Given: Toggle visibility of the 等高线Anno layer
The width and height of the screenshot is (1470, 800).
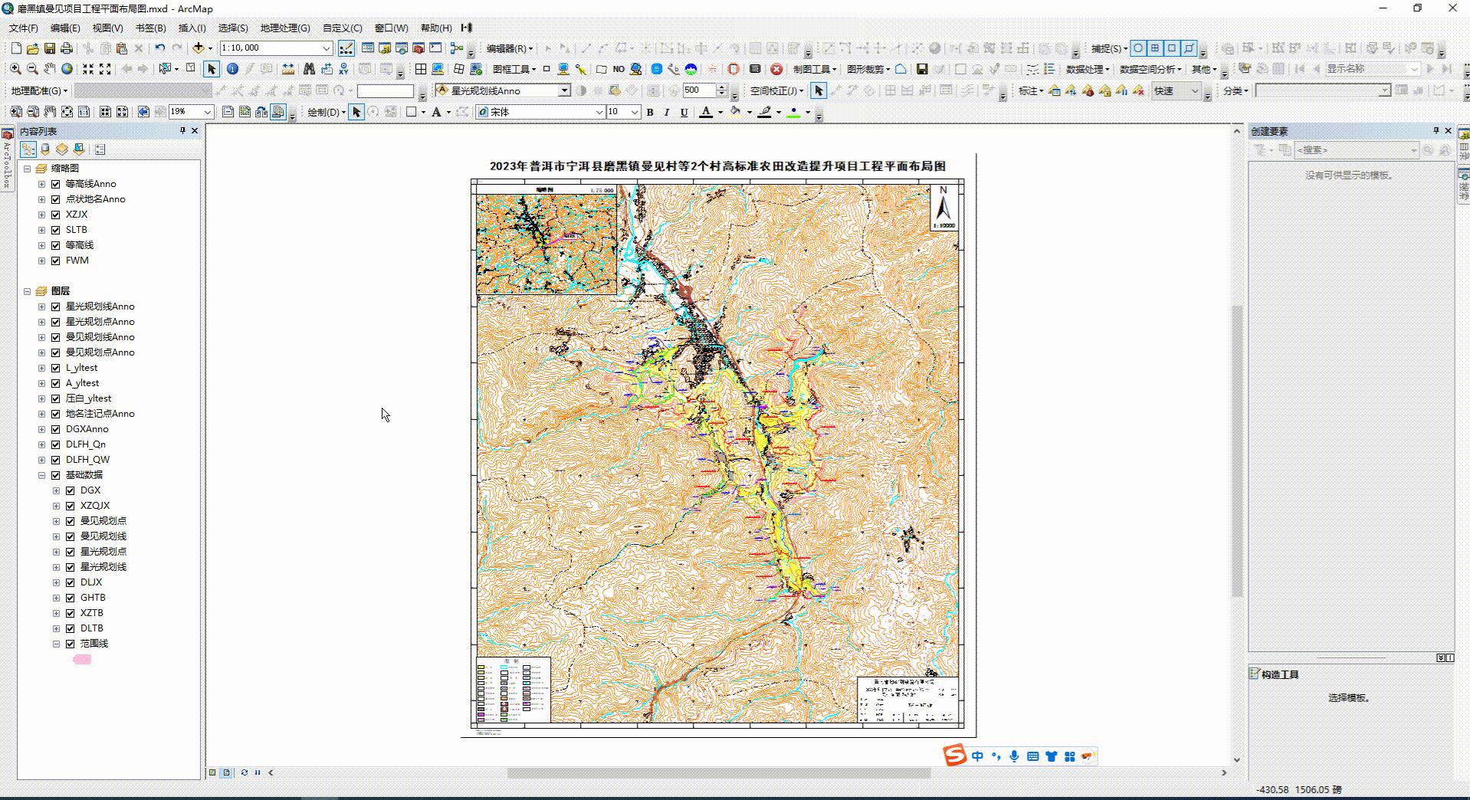Looking at the screenshot, I should click(x=55, y=183).
